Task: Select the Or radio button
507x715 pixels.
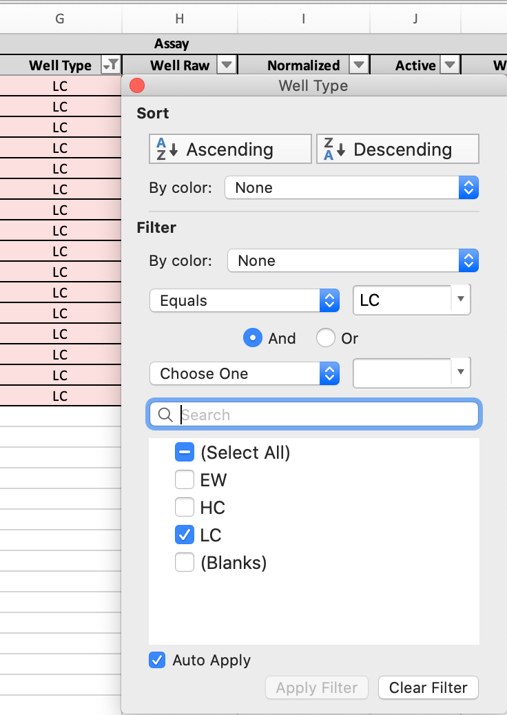Action: pyautogui.click(x=325, y=338)
